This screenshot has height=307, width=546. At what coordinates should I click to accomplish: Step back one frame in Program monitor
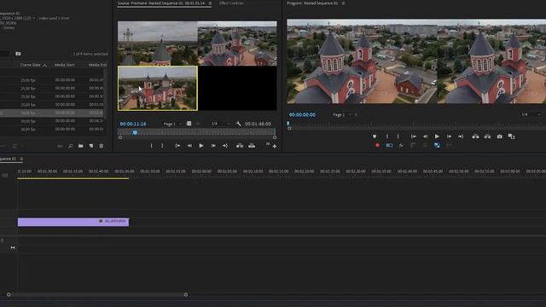pos(425,136)
